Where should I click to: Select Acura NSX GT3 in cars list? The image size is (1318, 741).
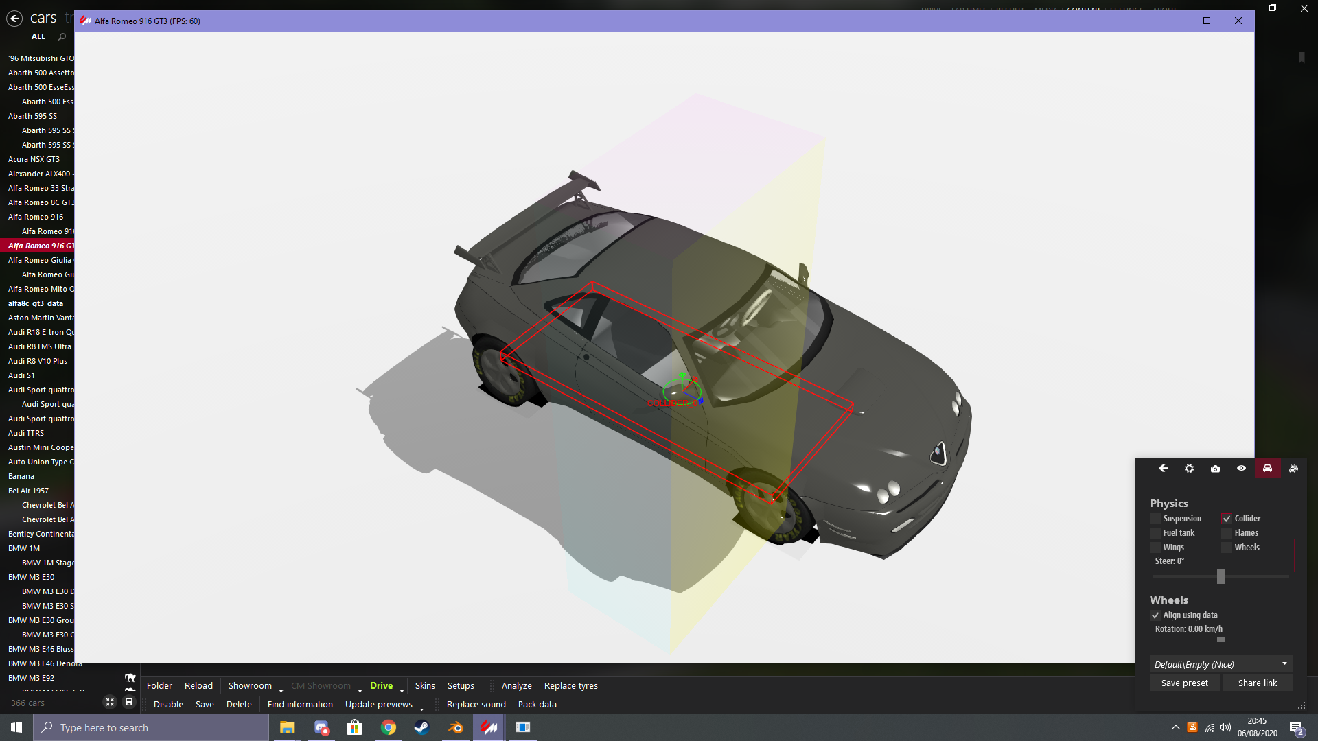[x=34, y=159]
